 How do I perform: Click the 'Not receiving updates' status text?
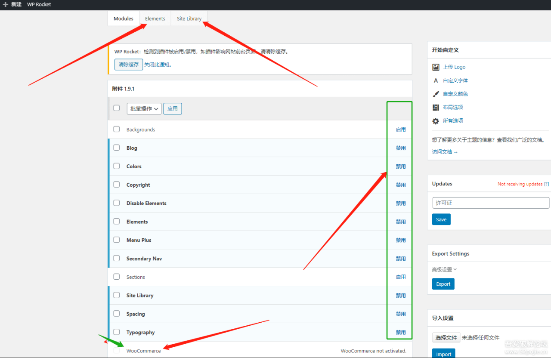coord(520,184)
